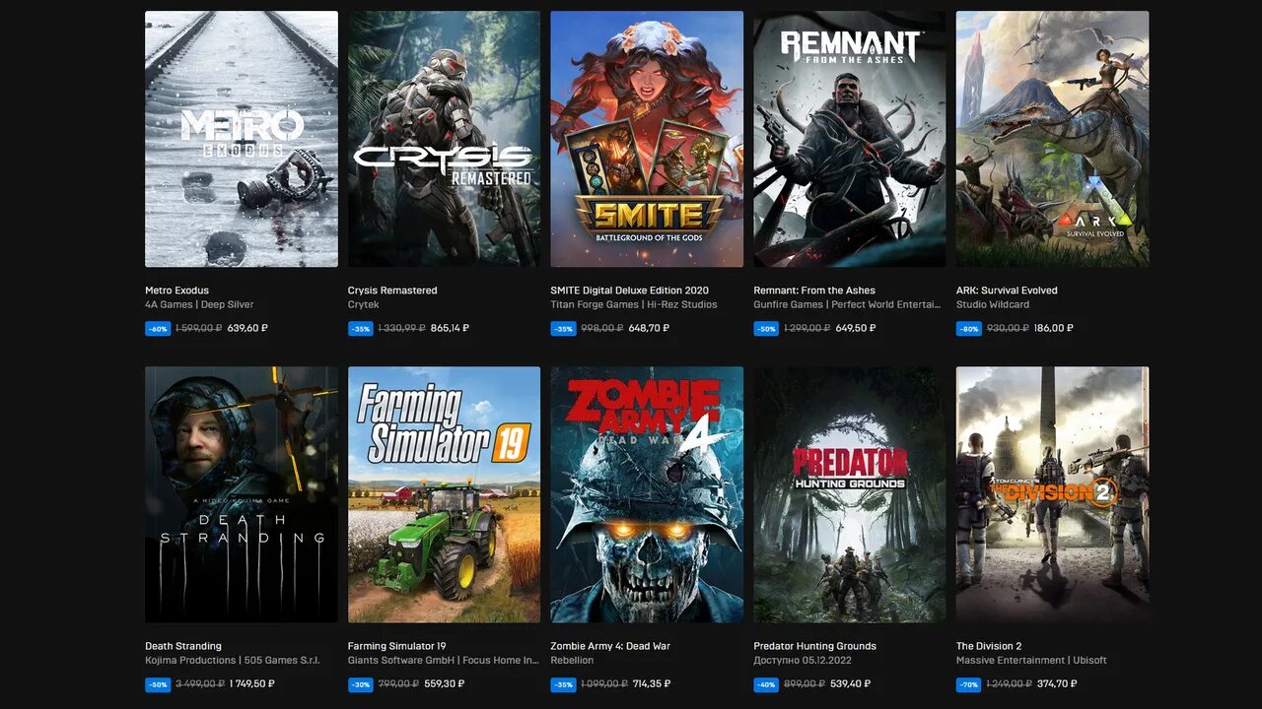Click Remnant: From the Ashes title
This screenshot has height=709, width=1262.
pyautogui.click(x=814, y=290)
